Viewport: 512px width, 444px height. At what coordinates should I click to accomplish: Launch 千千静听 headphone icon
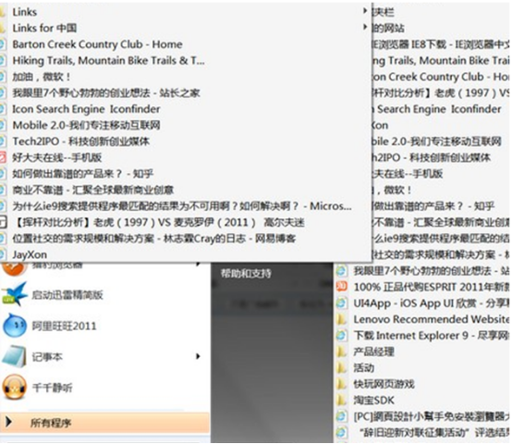(x=15, y=388)
